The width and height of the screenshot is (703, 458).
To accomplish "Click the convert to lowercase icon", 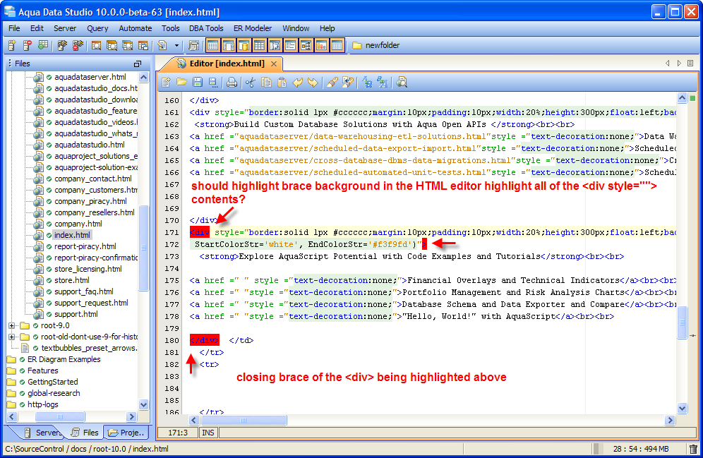I will point(367,83).
